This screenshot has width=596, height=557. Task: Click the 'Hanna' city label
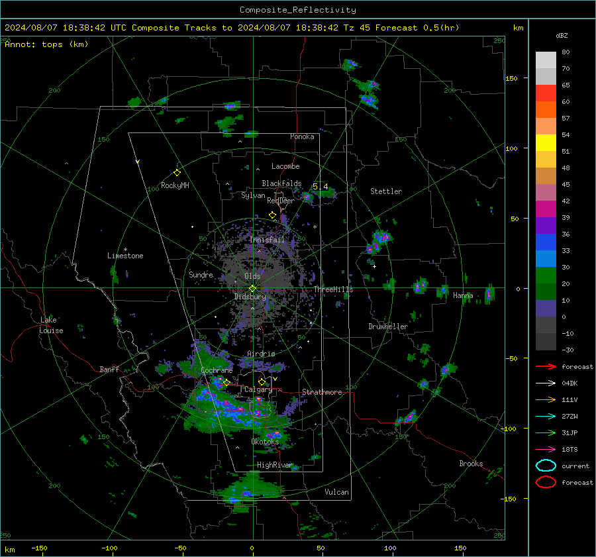(x=463, y=295)
